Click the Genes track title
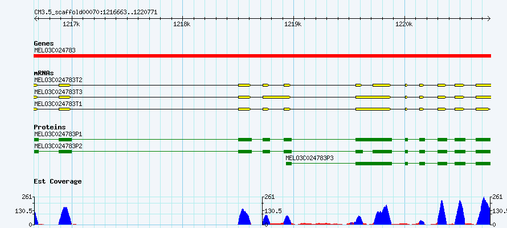507x228 pixels. (x=44, y=43)
